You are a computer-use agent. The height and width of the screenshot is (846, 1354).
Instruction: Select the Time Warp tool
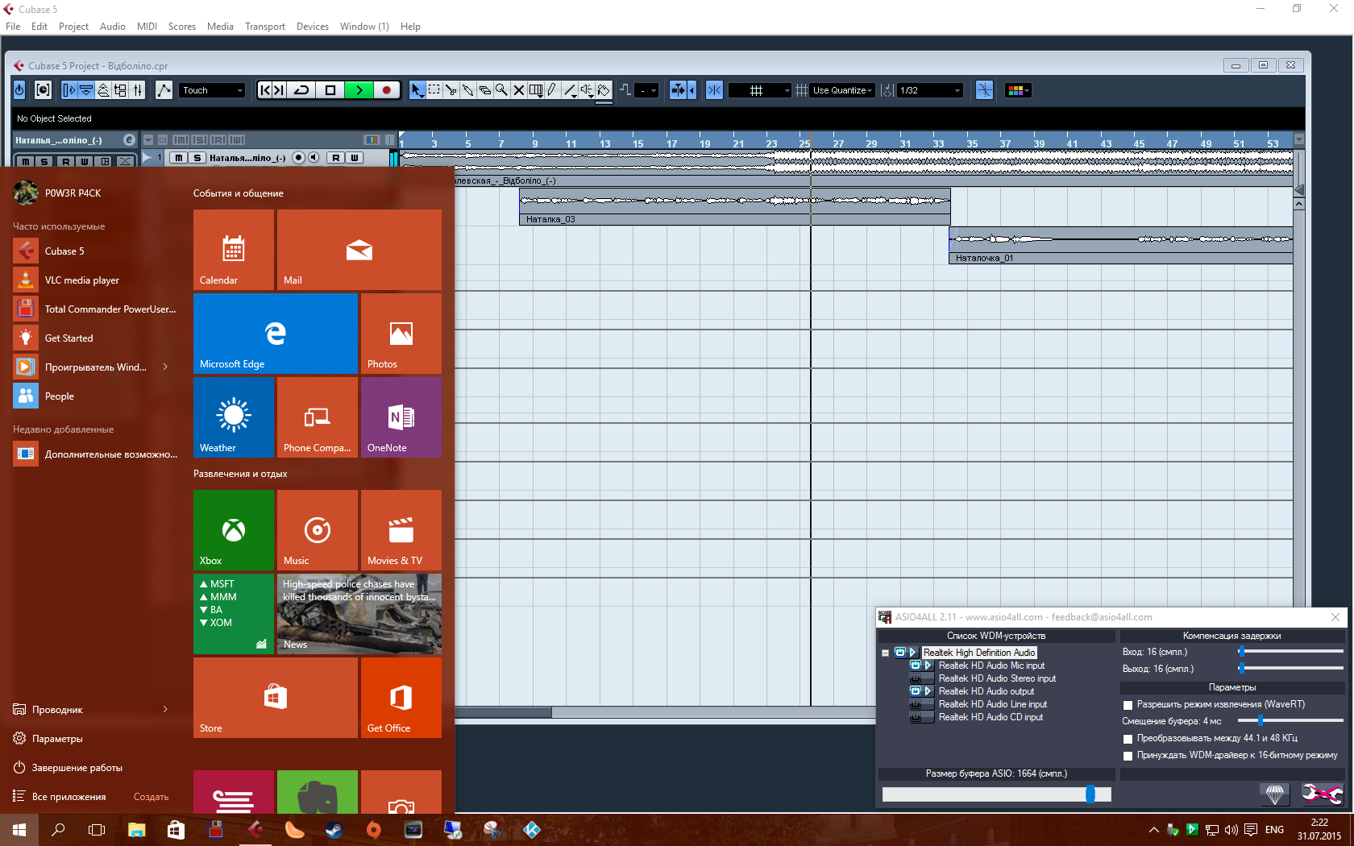tap(535, 90)
